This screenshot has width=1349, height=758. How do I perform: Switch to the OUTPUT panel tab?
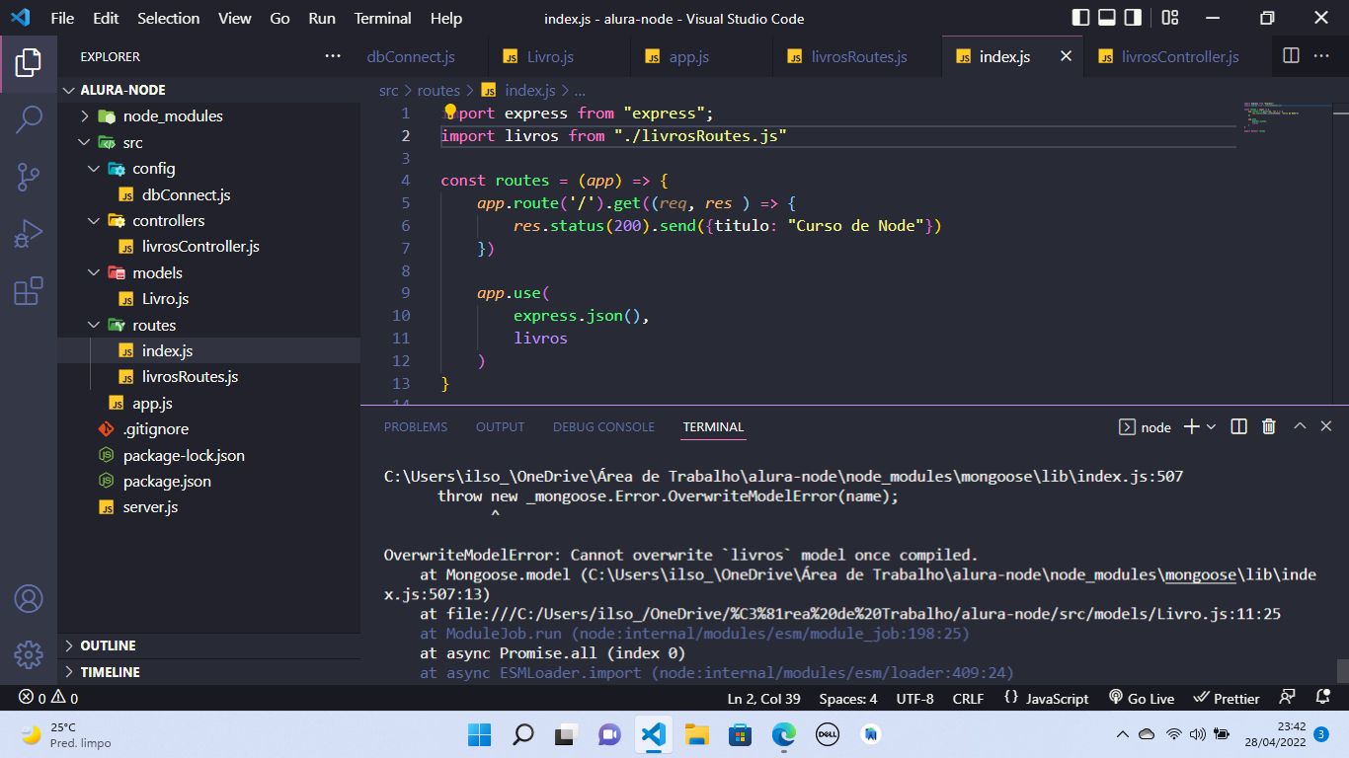pyautogui.click(x=500, y=426)
